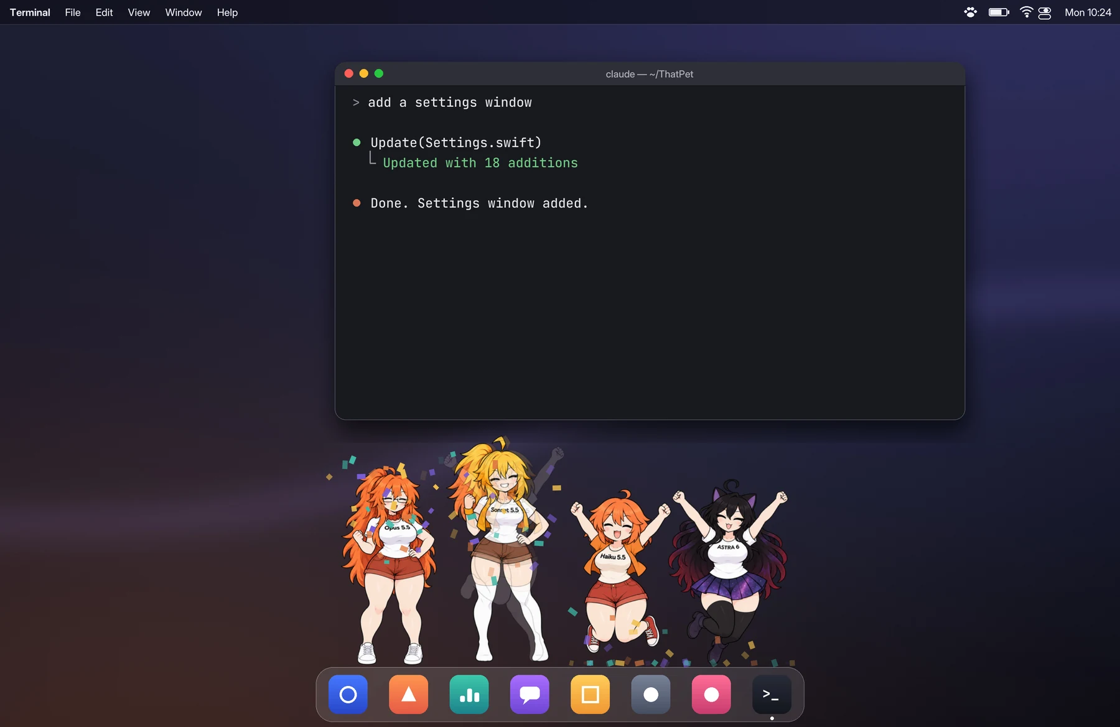This screenshot has width=1120, height=727.
Task: Open the Window menu
Action: coord(184,12)
